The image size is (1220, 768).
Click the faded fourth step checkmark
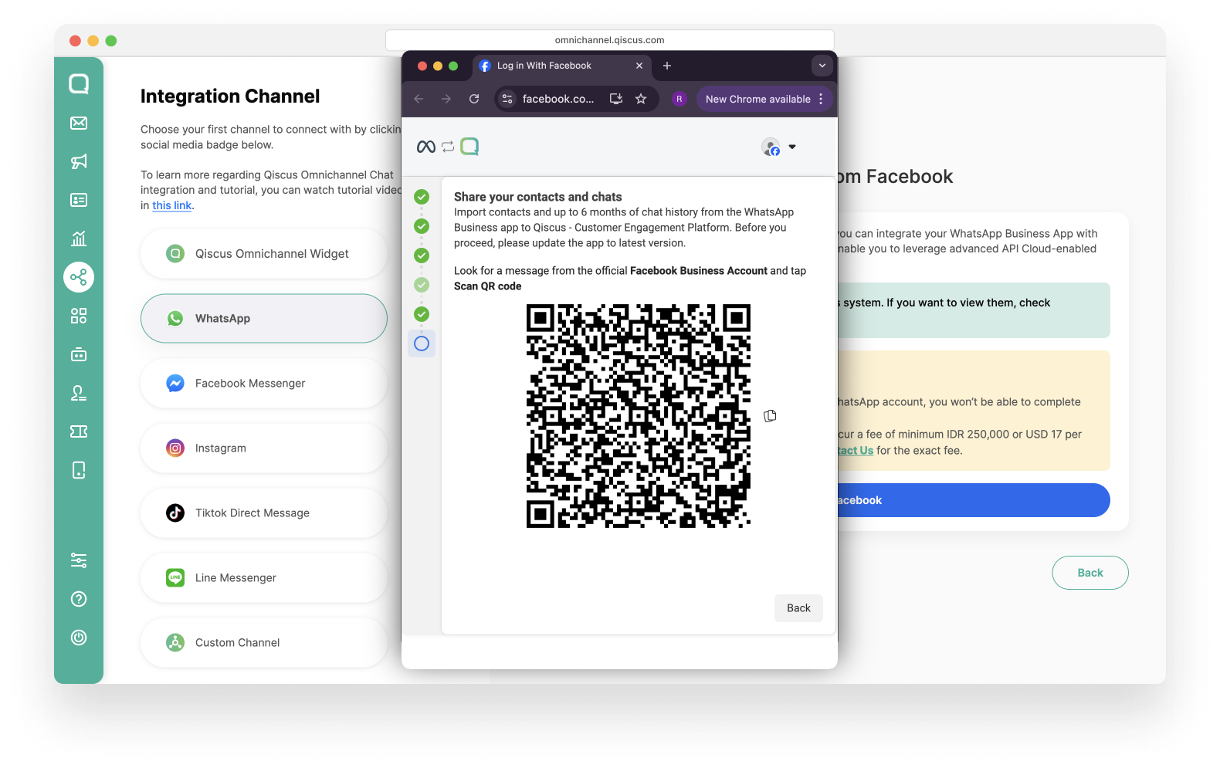[422, 285]
